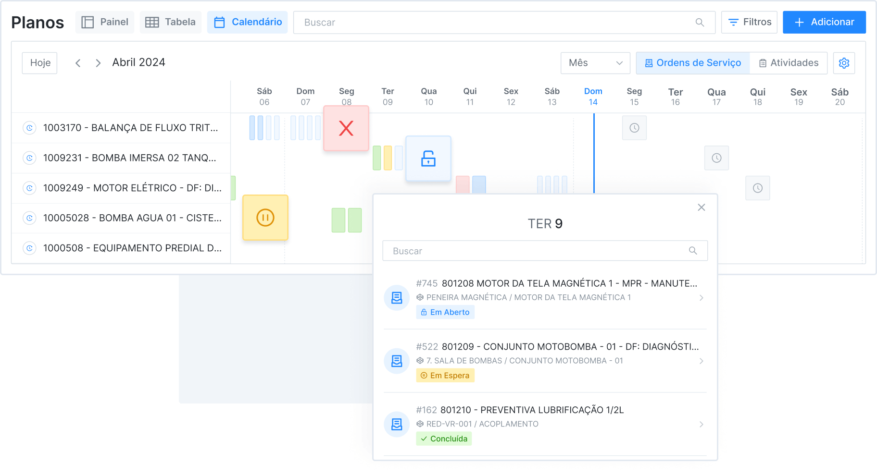
Task: Switch to Ordens de Serviço view
Action: click(693, 63)
